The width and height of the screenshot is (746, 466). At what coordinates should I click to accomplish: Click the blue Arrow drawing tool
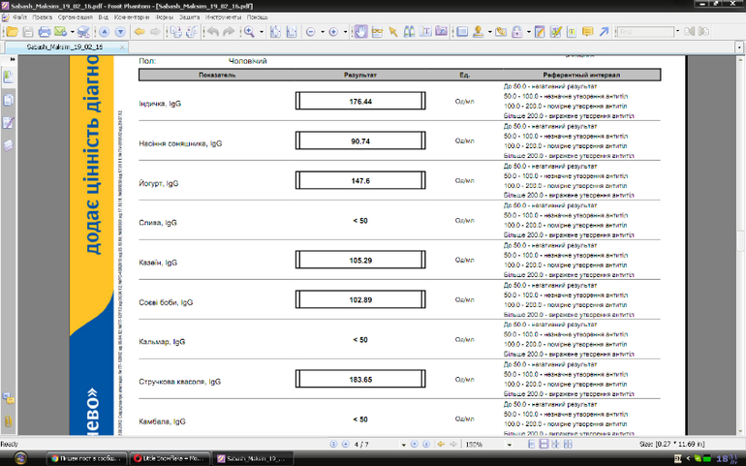tap(604, 32)
